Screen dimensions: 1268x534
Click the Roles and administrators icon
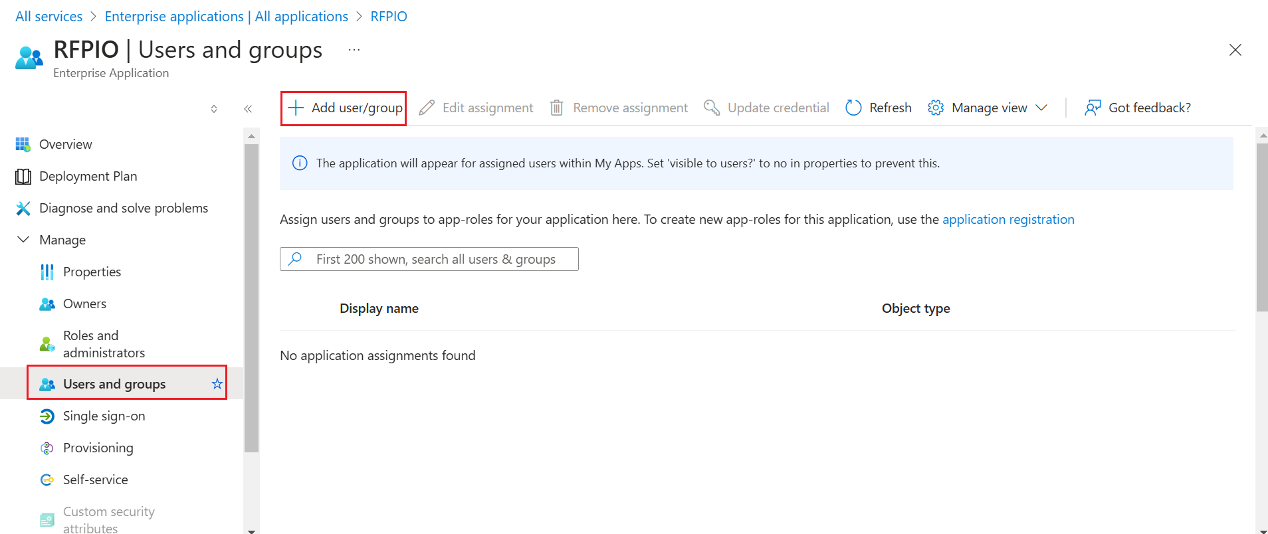pyautogui.click(x=47, y=344)
